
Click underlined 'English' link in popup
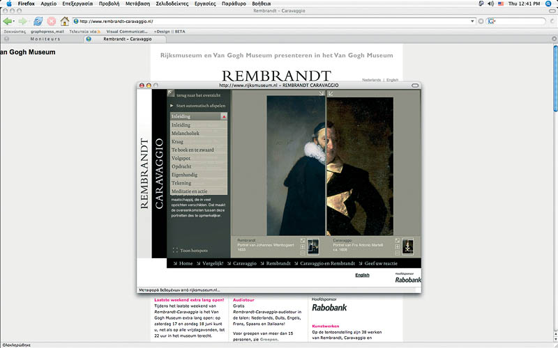click(x=362, y=275)
